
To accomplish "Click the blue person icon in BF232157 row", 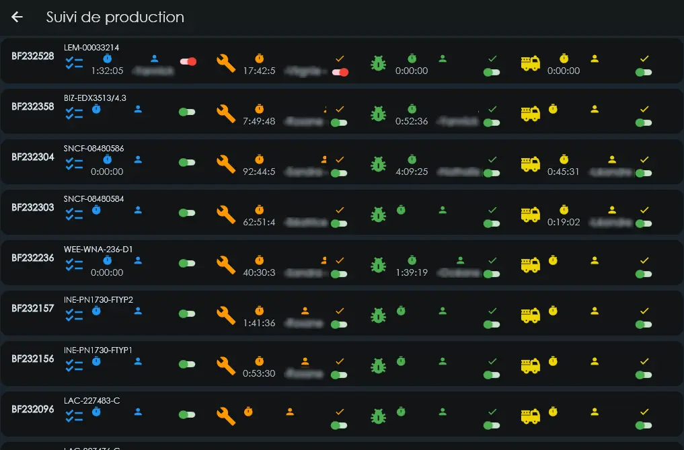I will coord(138,311).
